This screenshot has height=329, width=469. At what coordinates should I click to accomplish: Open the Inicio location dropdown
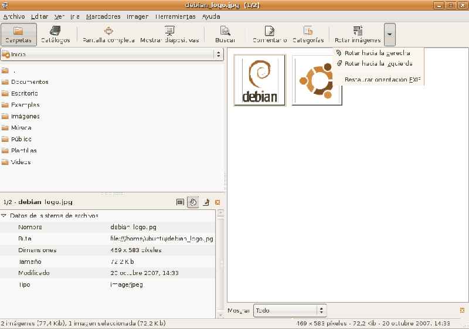(x=112, y=54)
